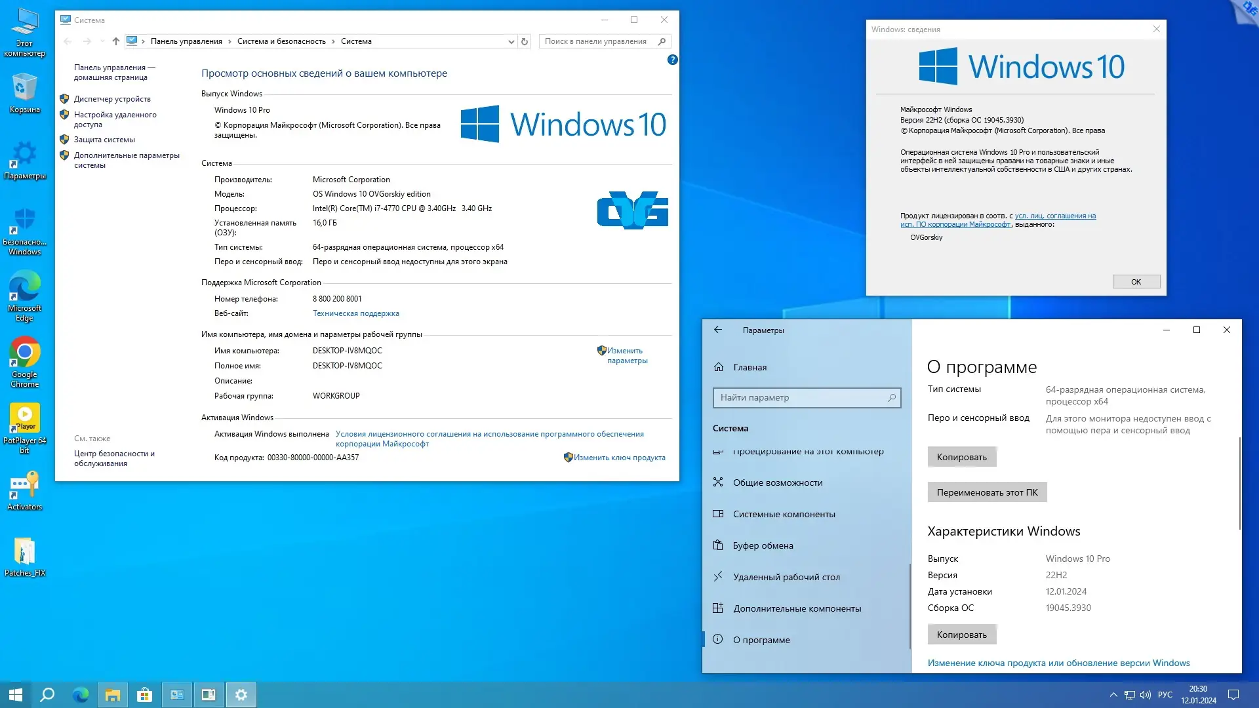Select Удаленный рабочий стол settings item
Screen dimensions: 1259x708
[x=786, y=577]
